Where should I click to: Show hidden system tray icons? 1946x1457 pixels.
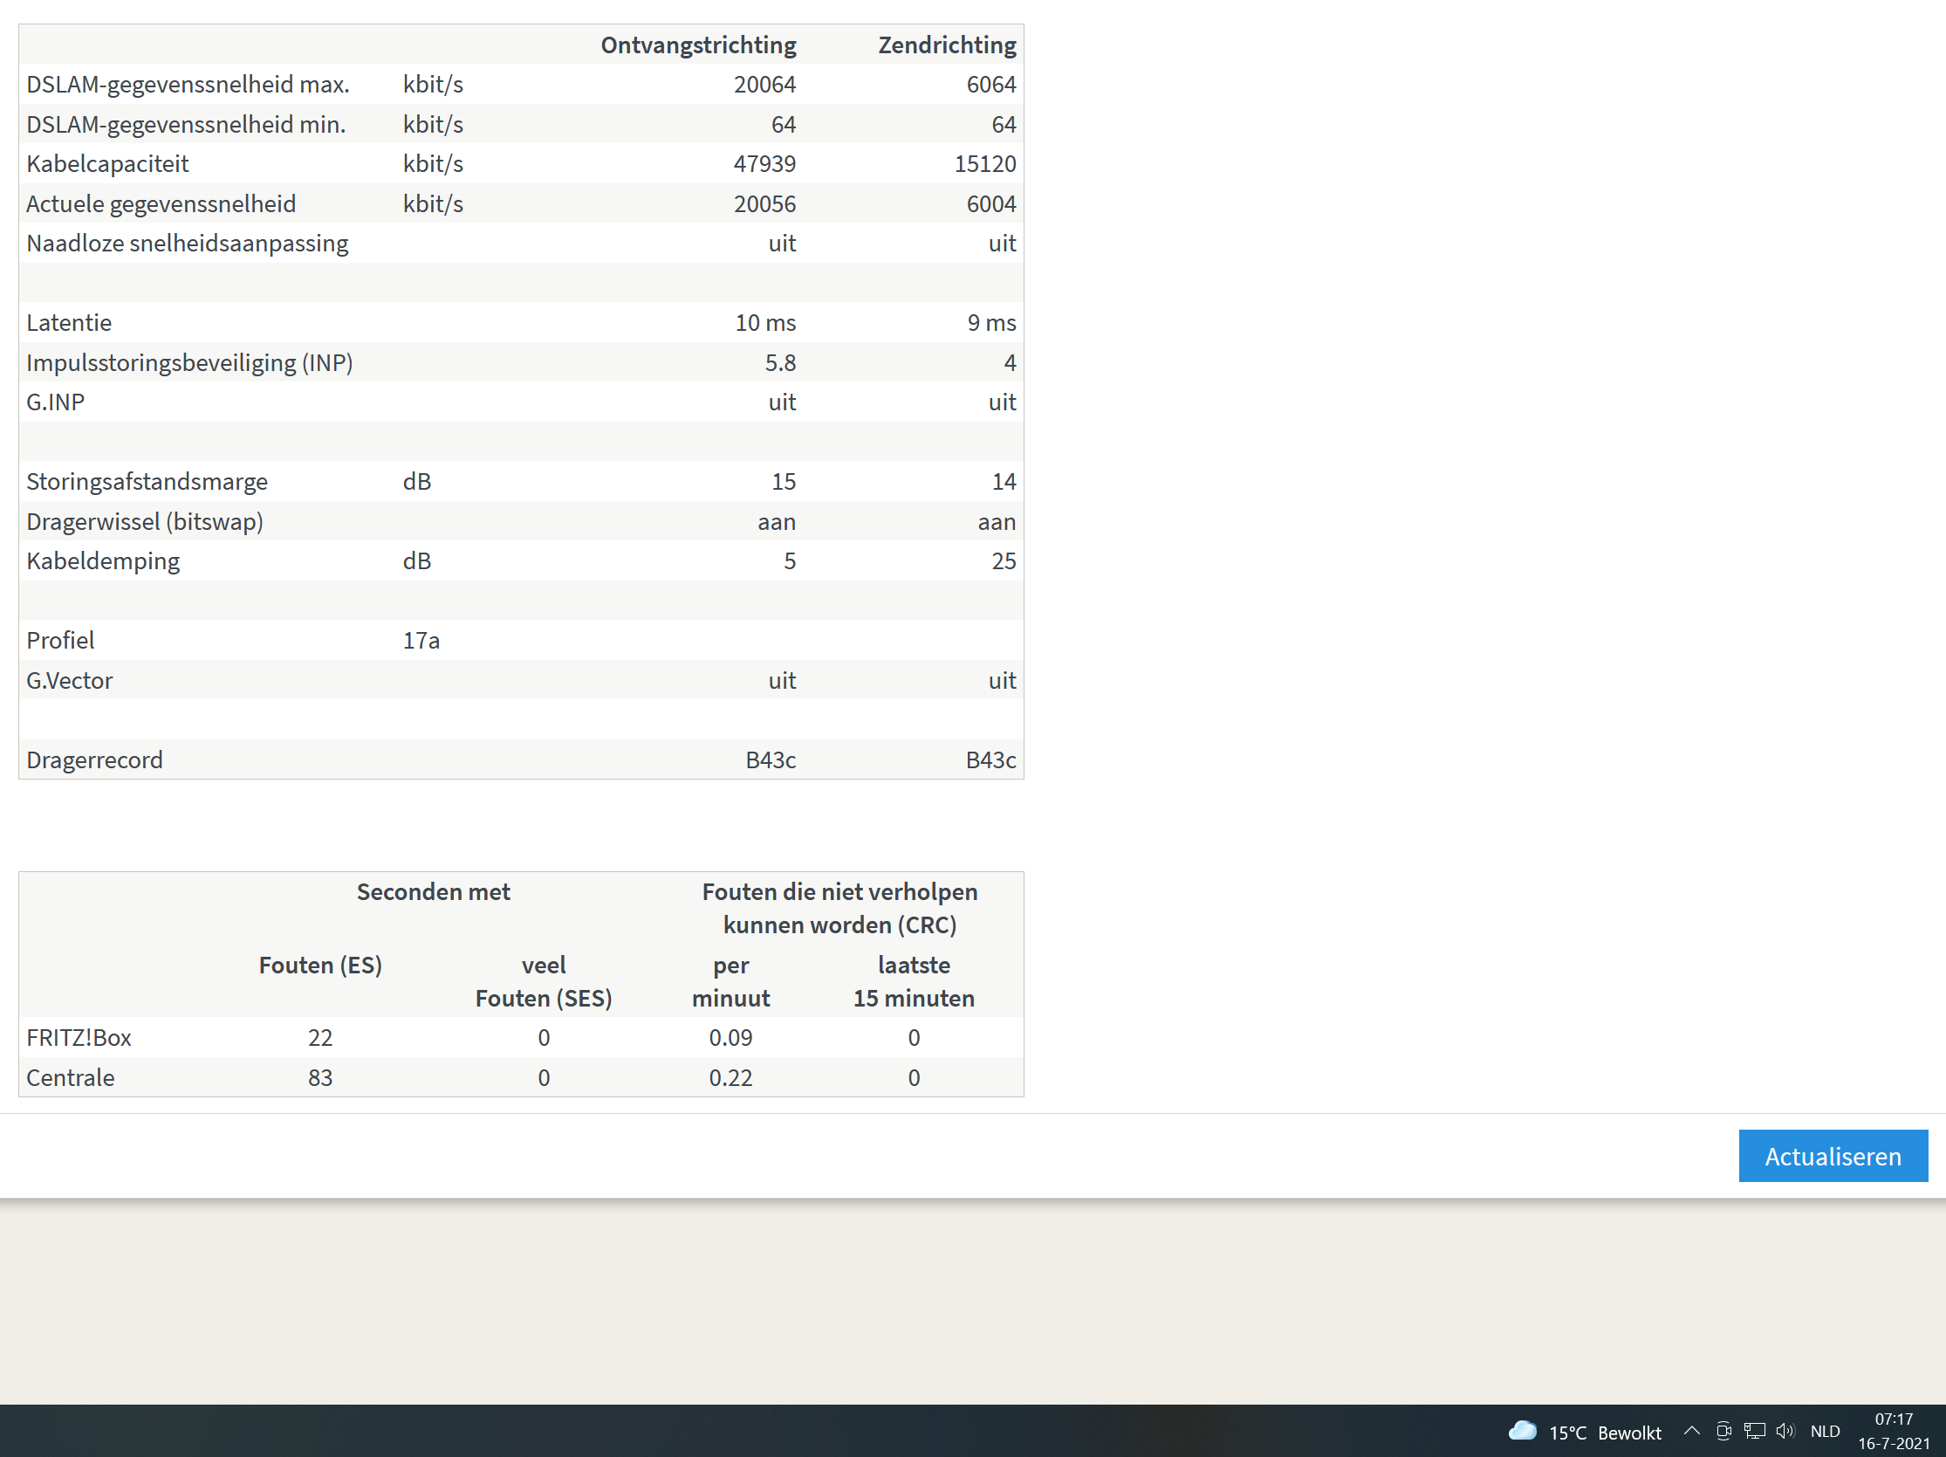pyautogui.click(x=1691, y=1432)
